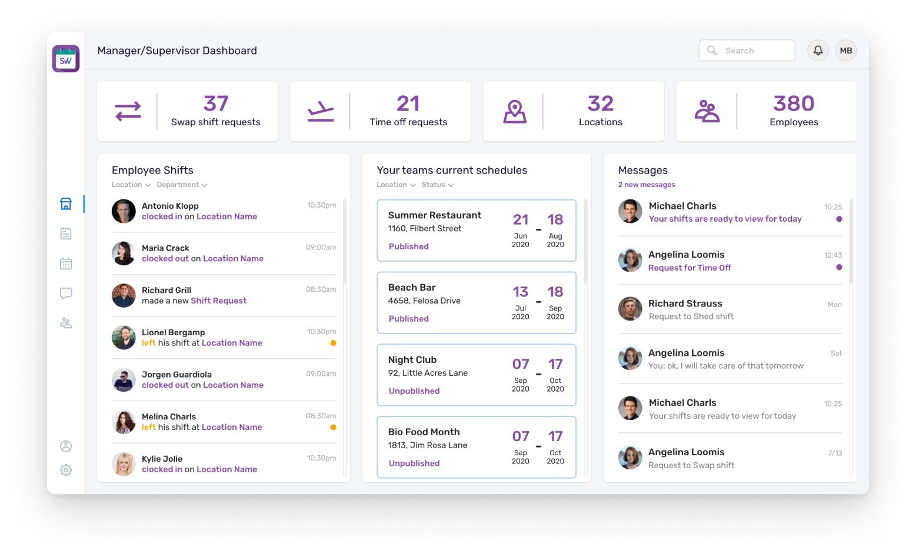Click the 2 new messages link
The height and width of the screenshot is (557, 916).
(x=647, y=185)
